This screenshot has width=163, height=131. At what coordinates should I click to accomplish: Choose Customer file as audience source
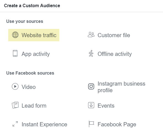tap(114, 35)
